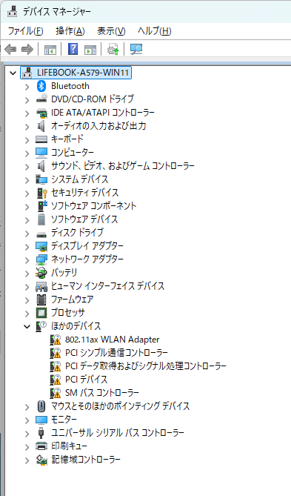
Task: Select the バッテリ label
Action: point(64,273)
